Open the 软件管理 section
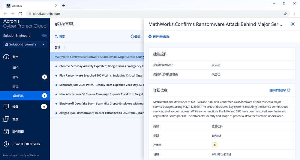 pos(25,131)
